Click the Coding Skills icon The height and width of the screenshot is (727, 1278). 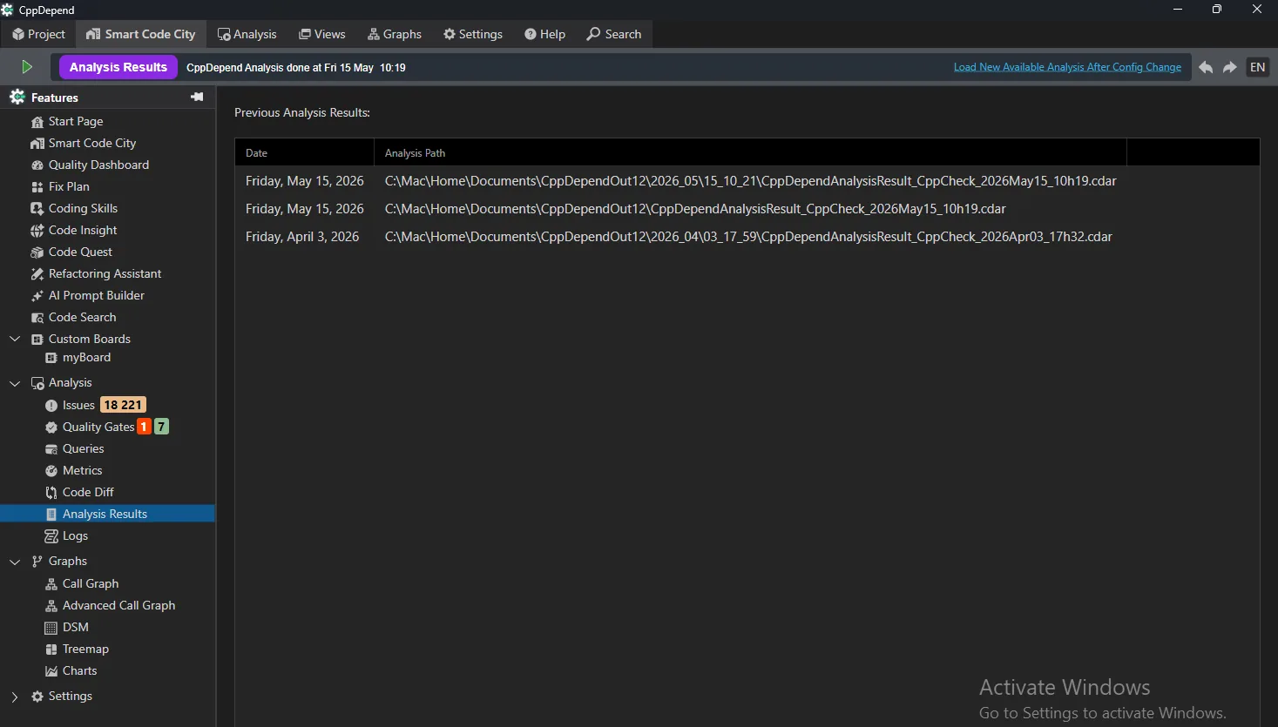37,209
